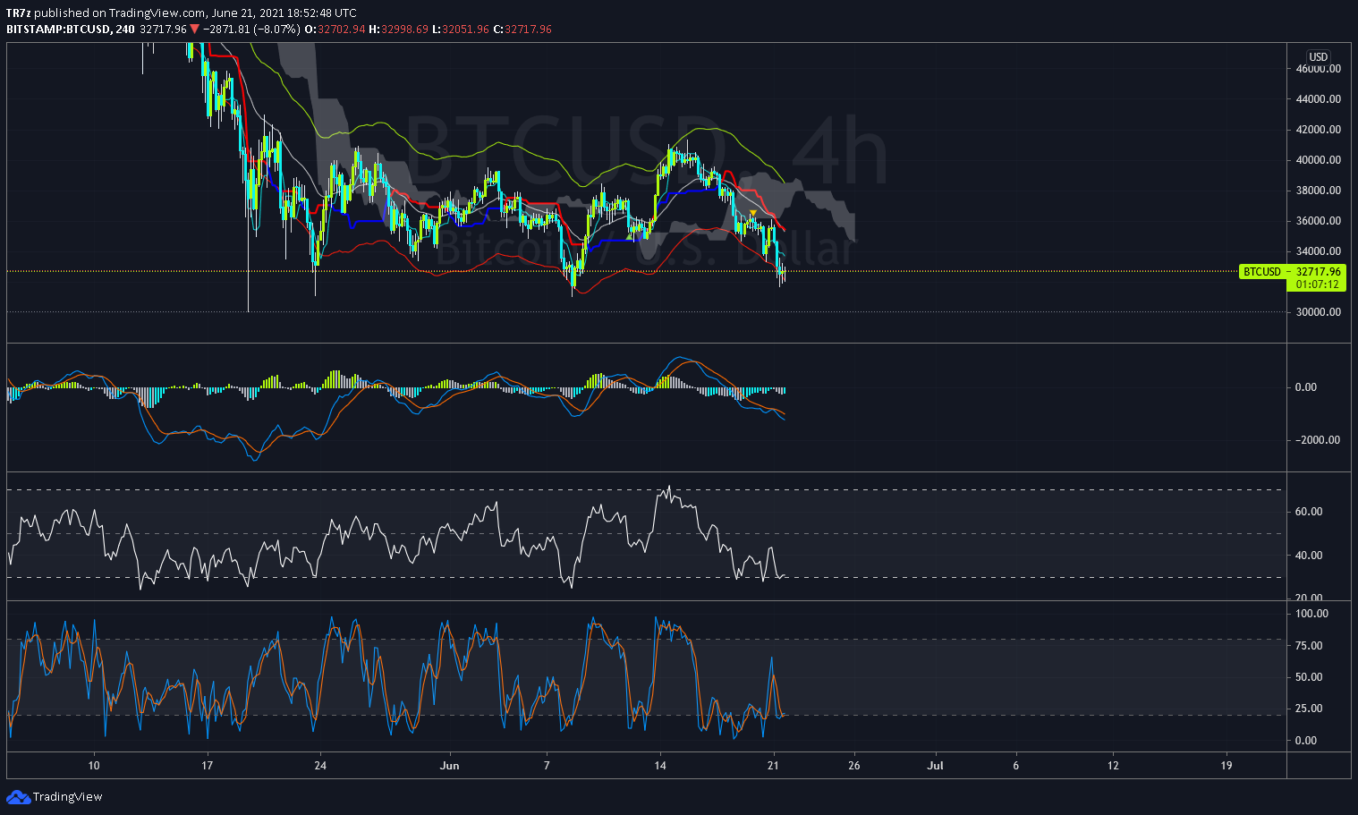Click the 36000.00 price axis label
Screen dimensions: 1358x815
(1318, 221)
